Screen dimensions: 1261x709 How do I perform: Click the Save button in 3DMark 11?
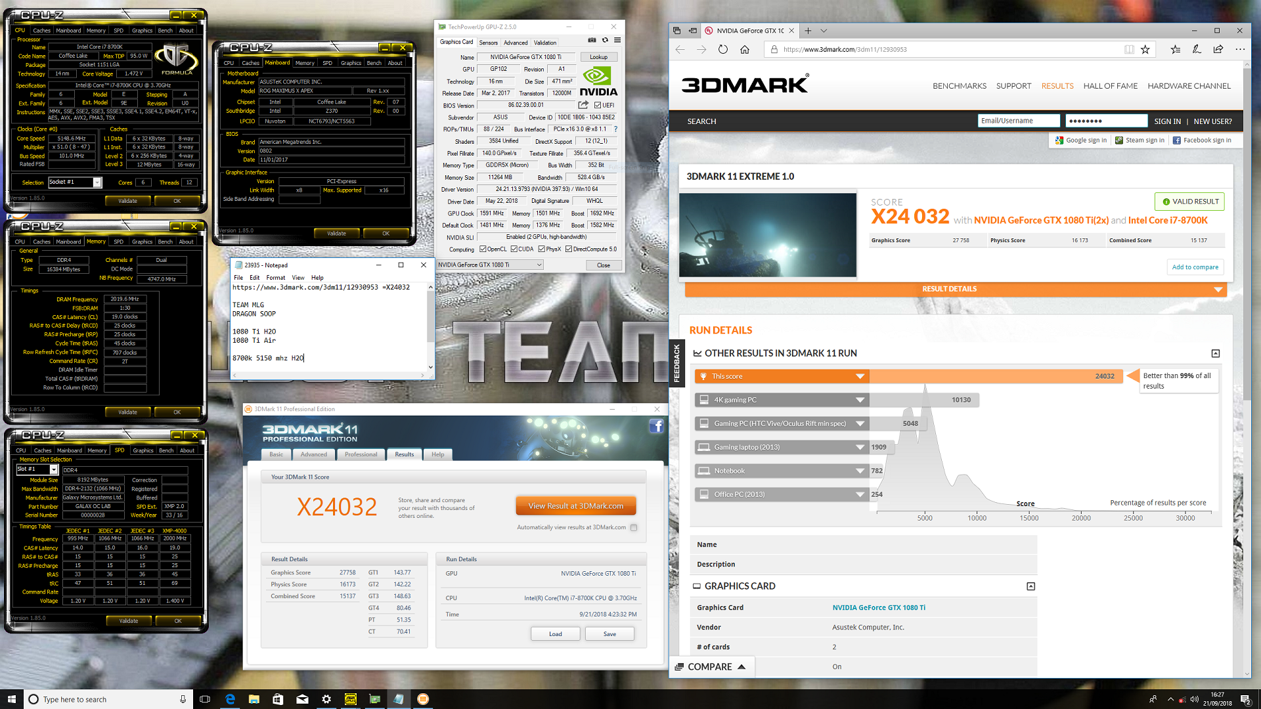point(609,634)
